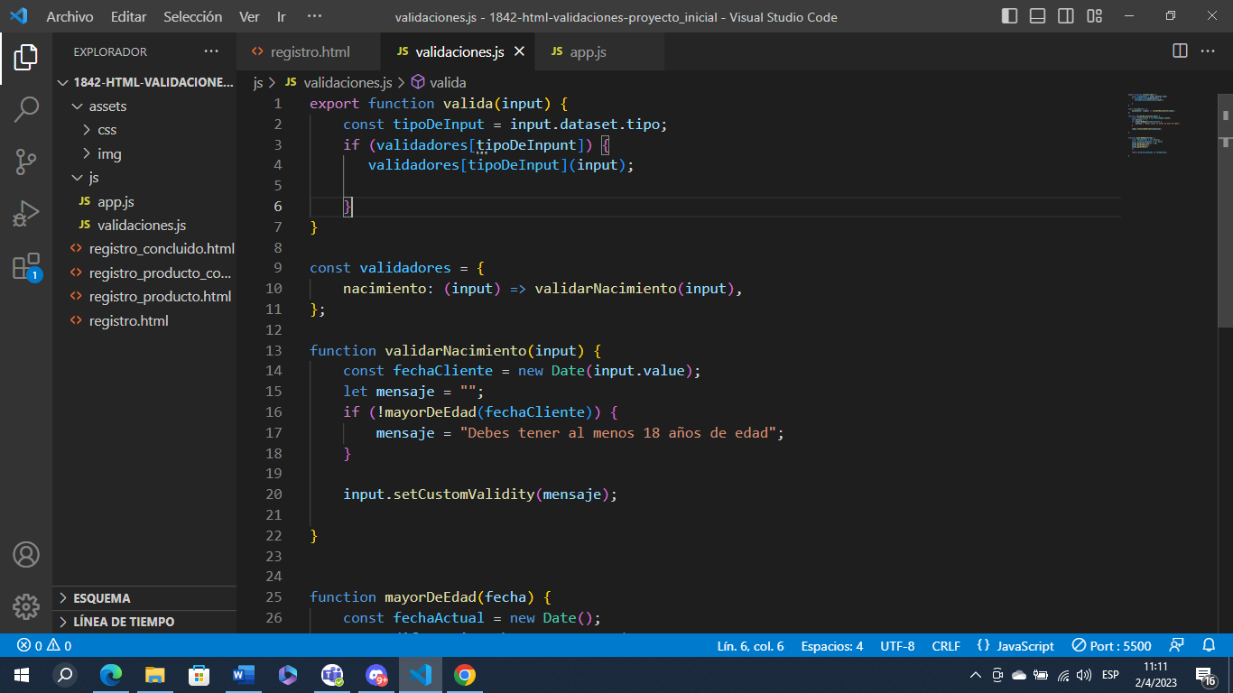1233x693 pixels.
Task: Change encoding via UTF-8 status item
Action: 897,646
